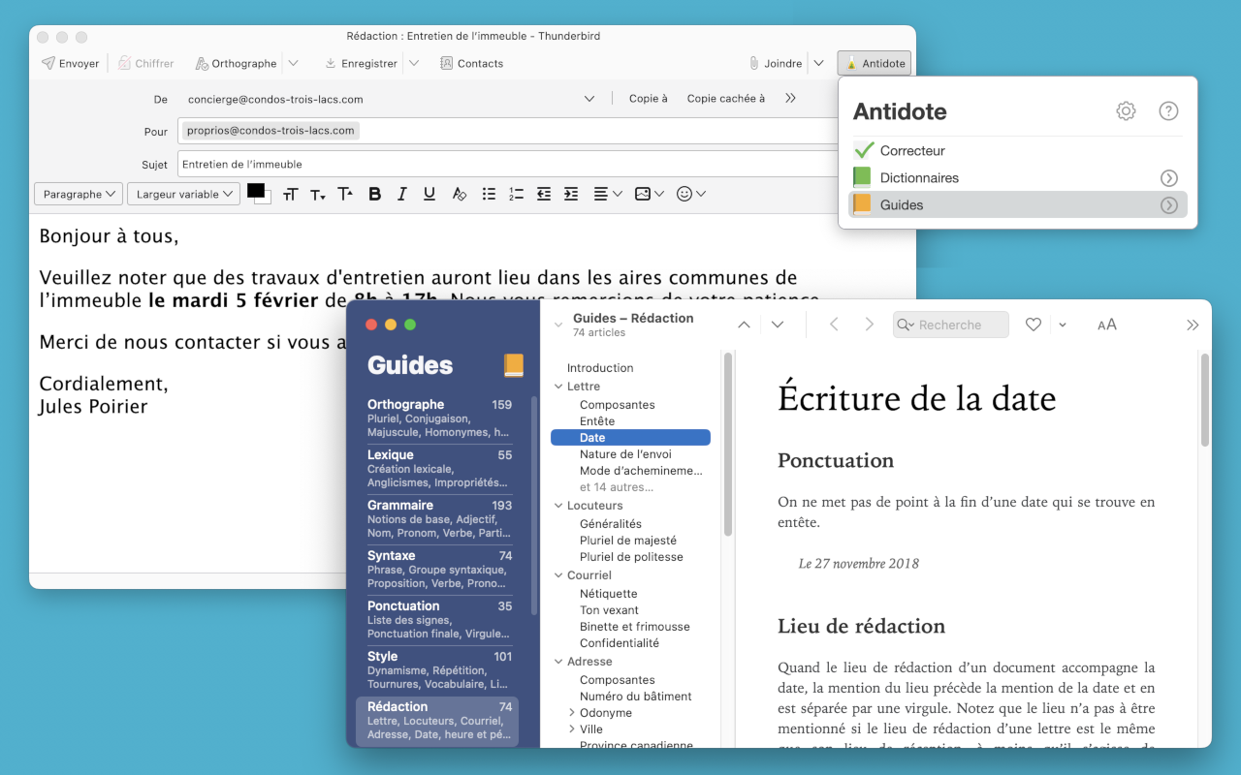Click Copie cachée à to add Bcc
Image resolution: width=1241 pixels, height=775 pixels.
[x=726, y=99]
